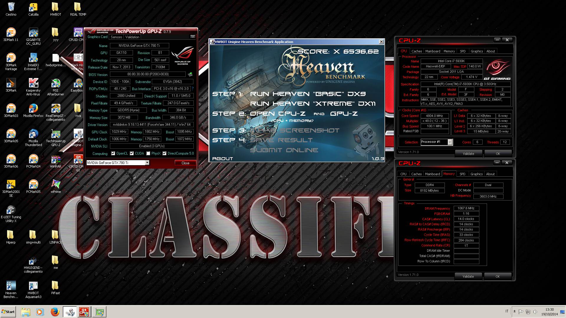Open GIGABYTE OC_GURU shortcut
This screenshot has height=318, width=566.
[x=33, y=37]
